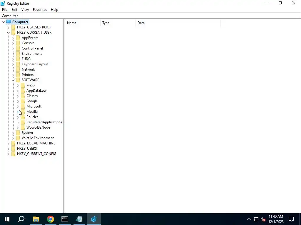Open the Edit menu
Screen dimensions: 301x225
coord(14,10)
